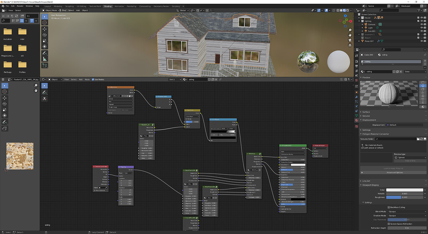Adjust the Viewport Display Roughness slider
428x234 pixels.
[x=405, y=197]
